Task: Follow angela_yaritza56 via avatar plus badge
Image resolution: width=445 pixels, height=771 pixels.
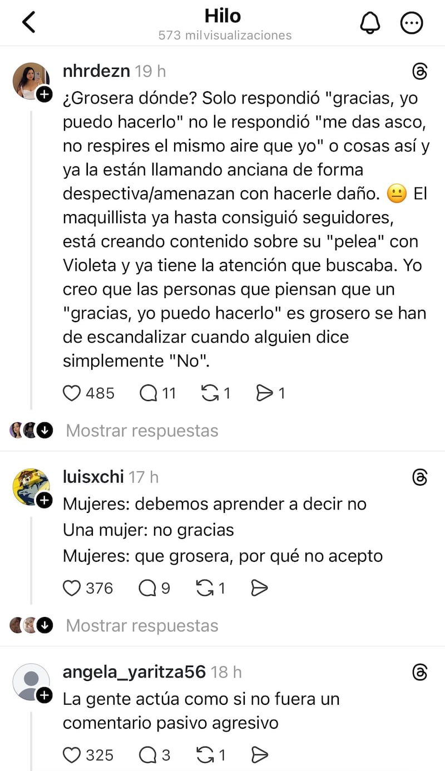Action: pos(44,695)
